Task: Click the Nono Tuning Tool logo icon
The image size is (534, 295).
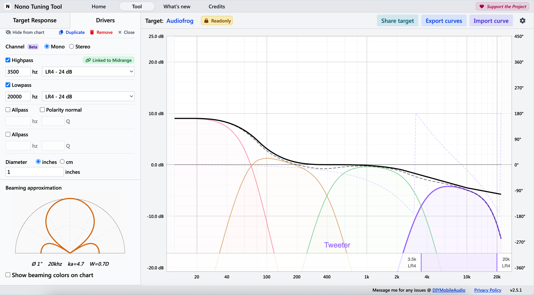Action: tap(8, 6)
